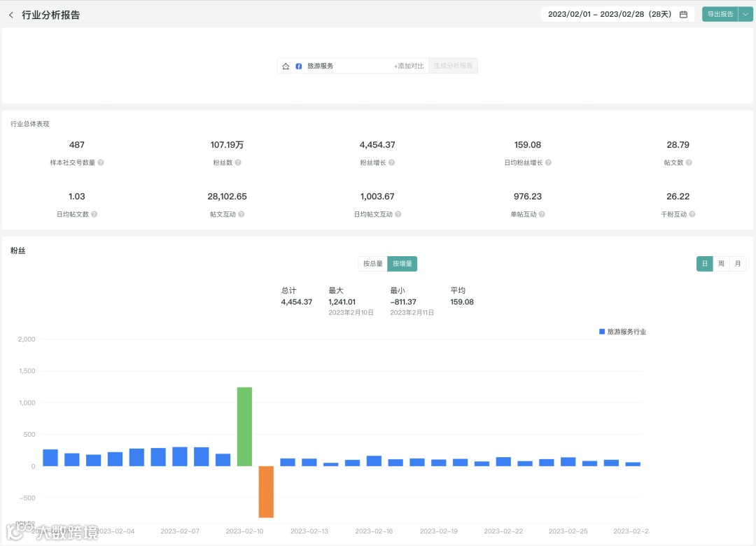Click the x-axis label 2023-02-16

(x=374, y=531)
